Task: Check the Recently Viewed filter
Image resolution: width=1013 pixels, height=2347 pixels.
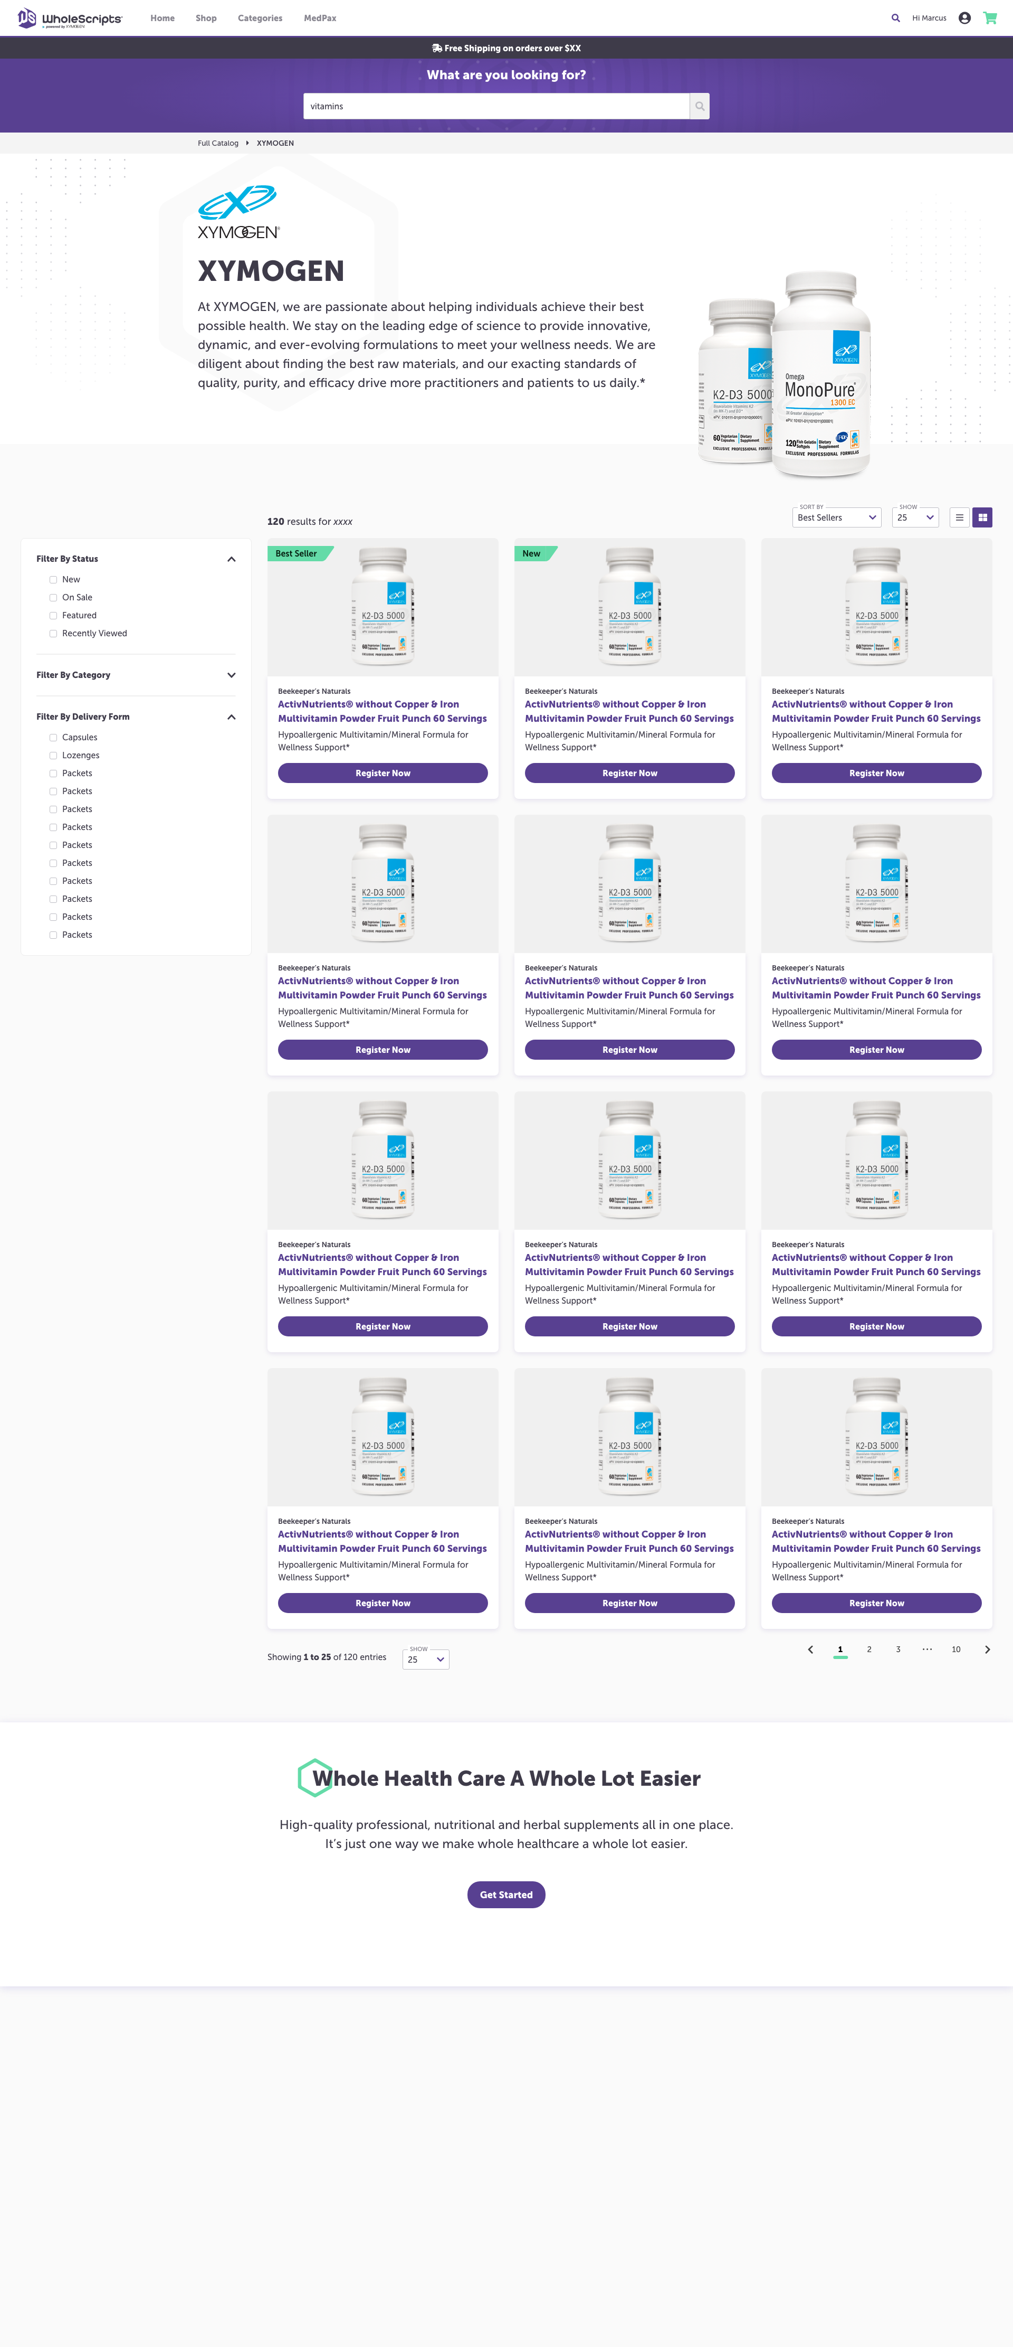Action: coord(53,633)
